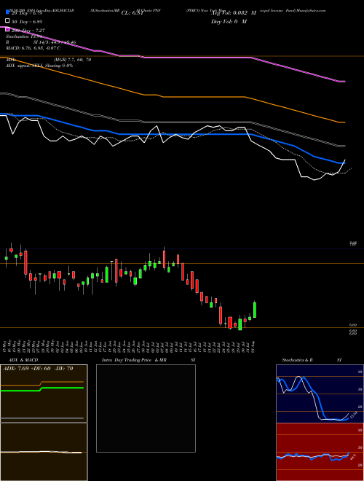
Task: Select the '200 Day = 7.27' label
Action: 28,31
